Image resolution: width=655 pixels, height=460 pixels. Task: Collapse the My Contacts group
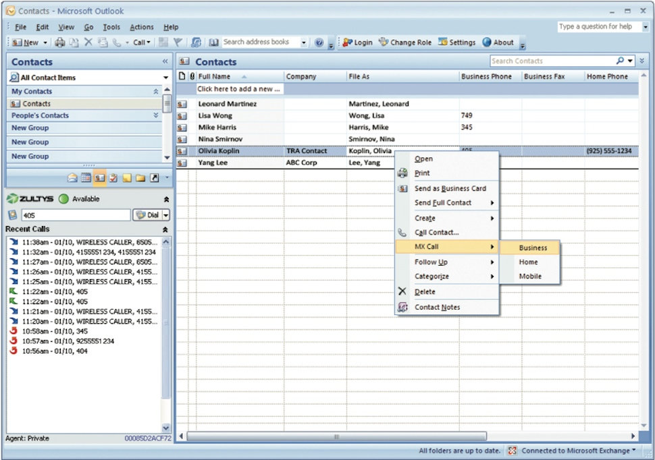(x=156, y=92)
